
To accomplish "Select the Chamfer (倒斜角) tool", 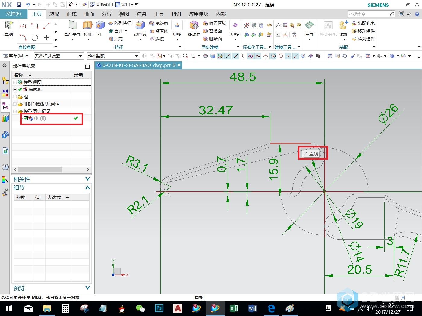I will (159, 23).
